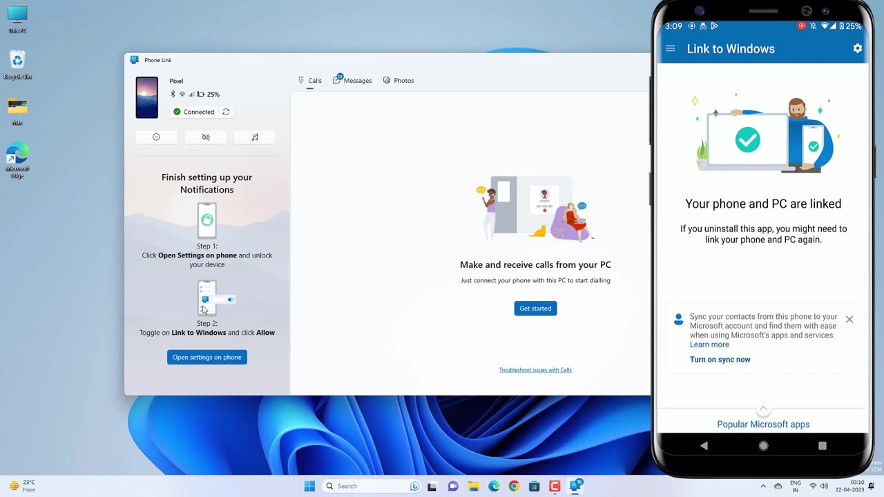Click the Bing icon in taskbar search
The width and height of the screenshot is (884, 497).
[414, 486]
